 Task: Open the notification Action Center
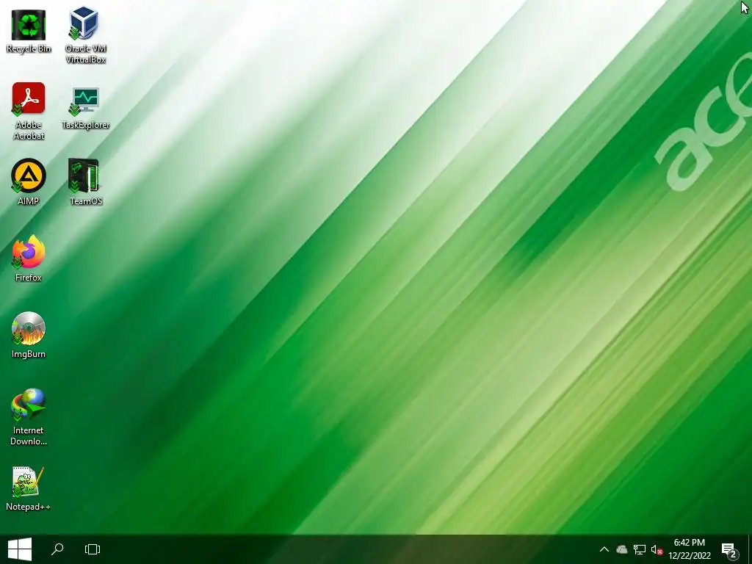tap(729, 549)
